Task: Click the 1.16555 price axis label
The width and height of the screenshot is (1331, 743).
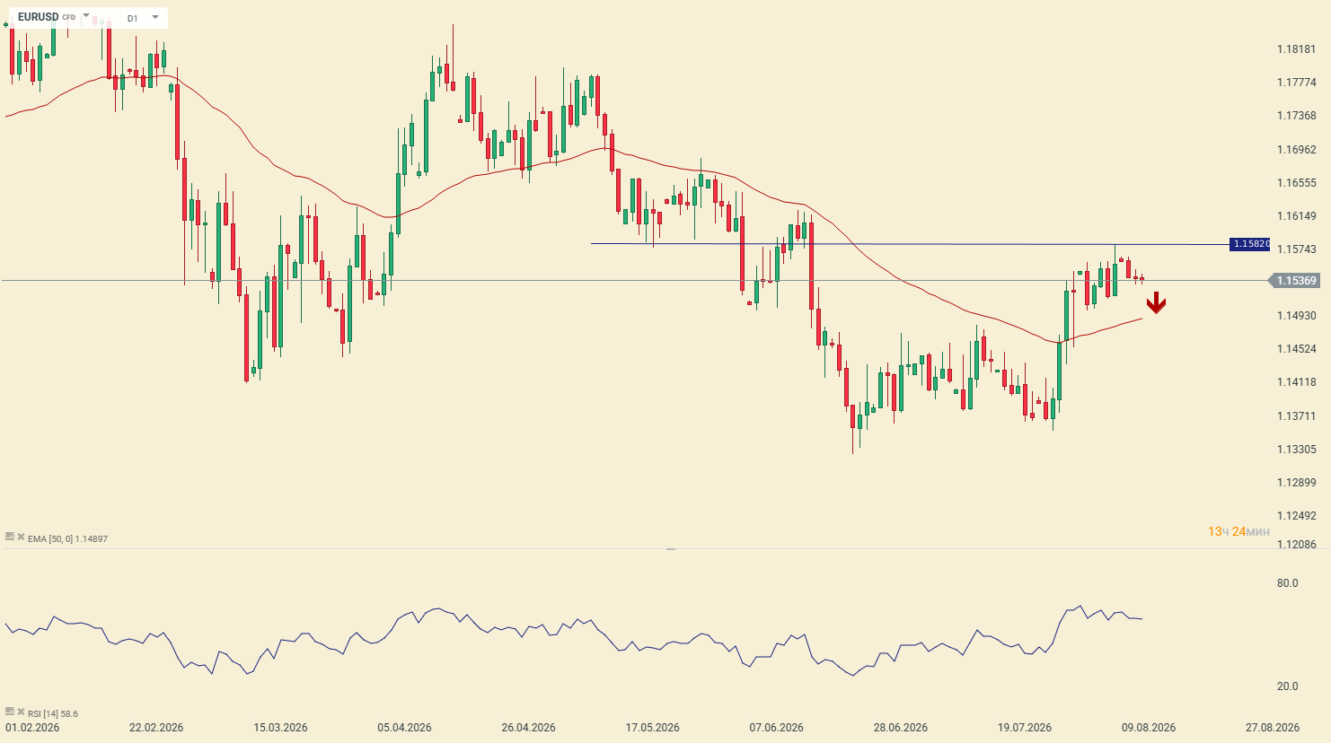Action: click(1296, 183)
